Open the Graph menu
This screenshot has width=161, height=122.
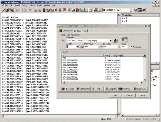tap(39, 5)
